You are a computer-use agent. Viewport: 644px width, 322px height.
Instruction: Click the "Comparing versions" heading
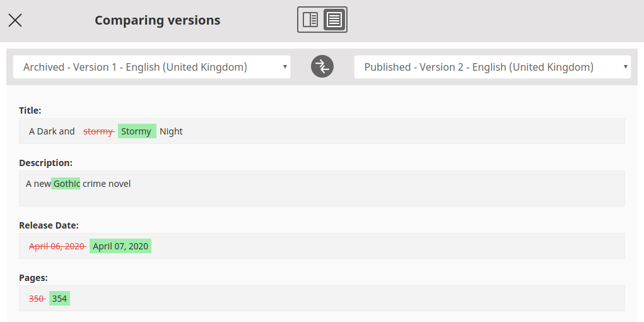(x=157, y=20)
